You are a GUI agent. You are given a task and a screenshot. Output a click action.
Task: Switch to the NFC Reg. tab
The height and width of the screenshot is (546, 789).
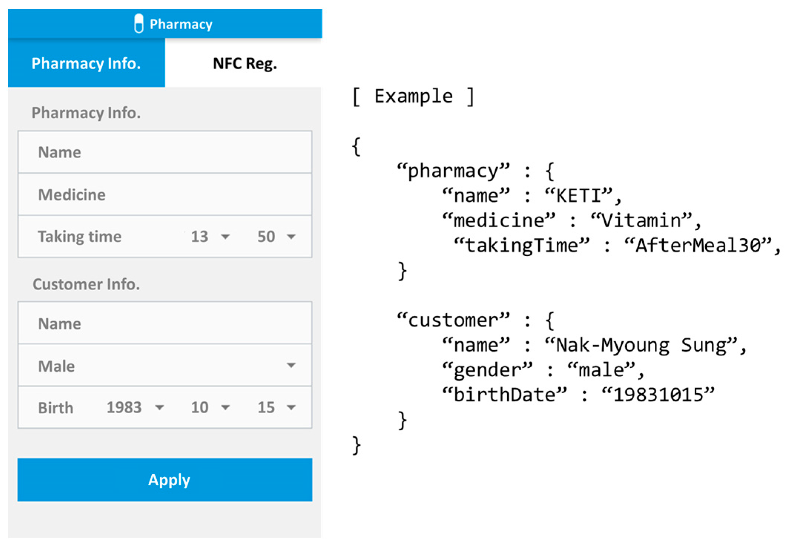(x=244, y=63)
